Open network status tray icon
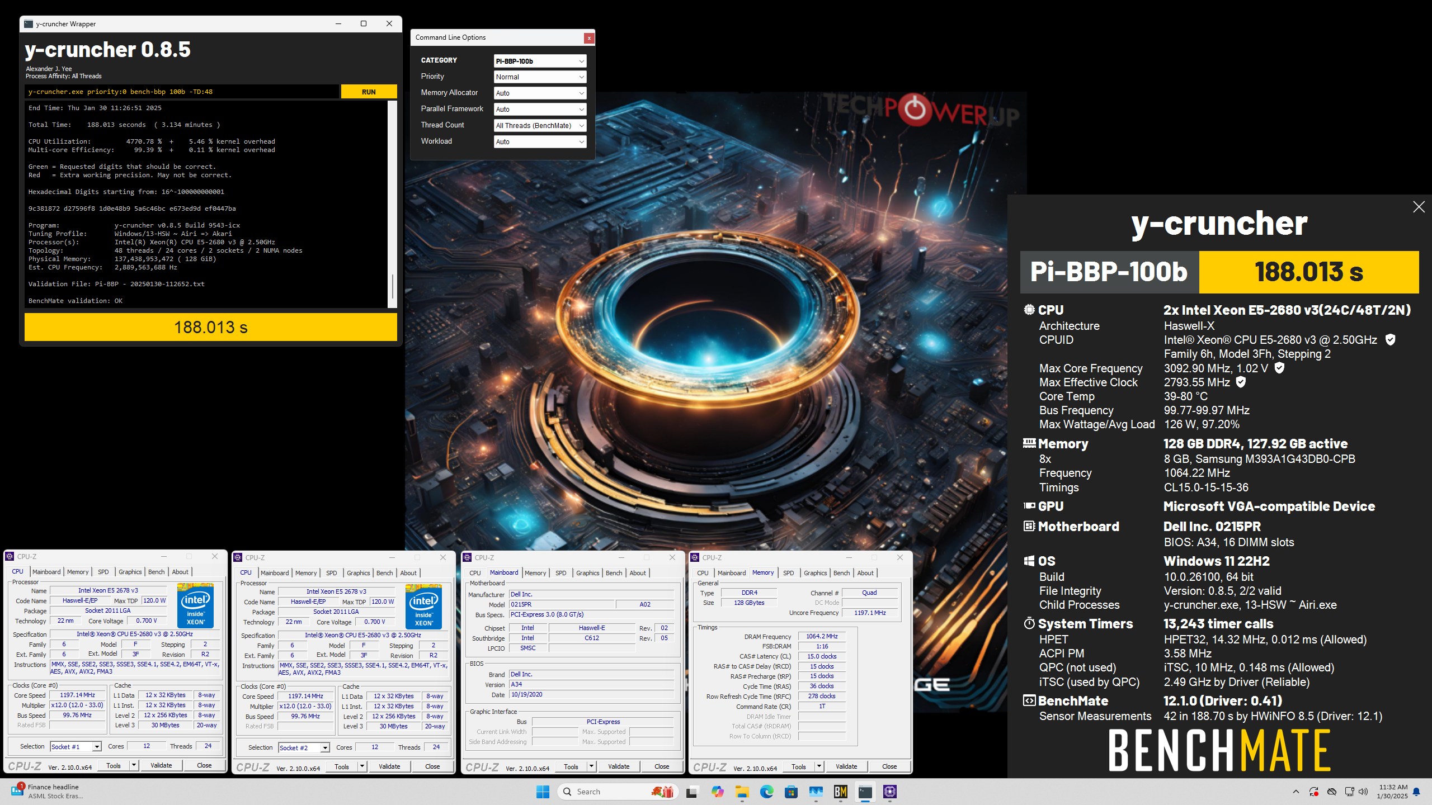1432x805 pixels. pyautogui.click(x=1349, y=792)
